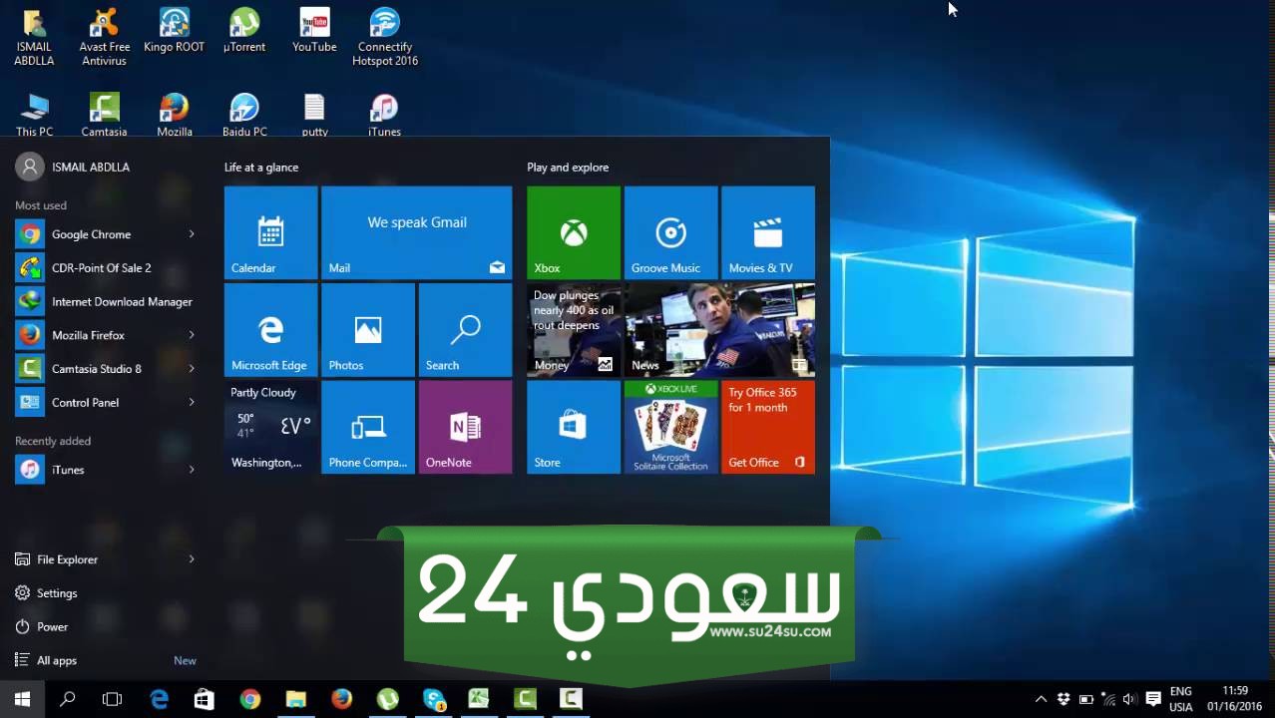Open Task View on taskbar
The image size is (1275, 718).
112,699
